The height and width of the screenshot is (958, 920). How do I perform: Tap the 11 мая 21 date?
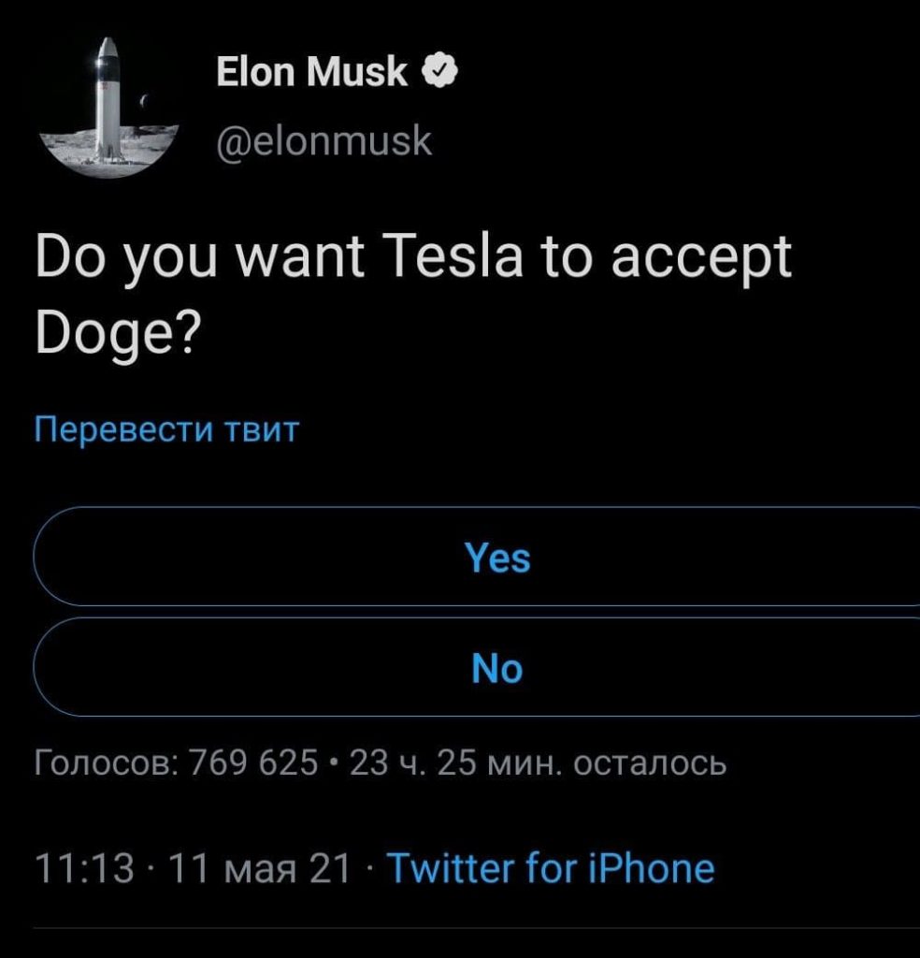coord(260,868)
